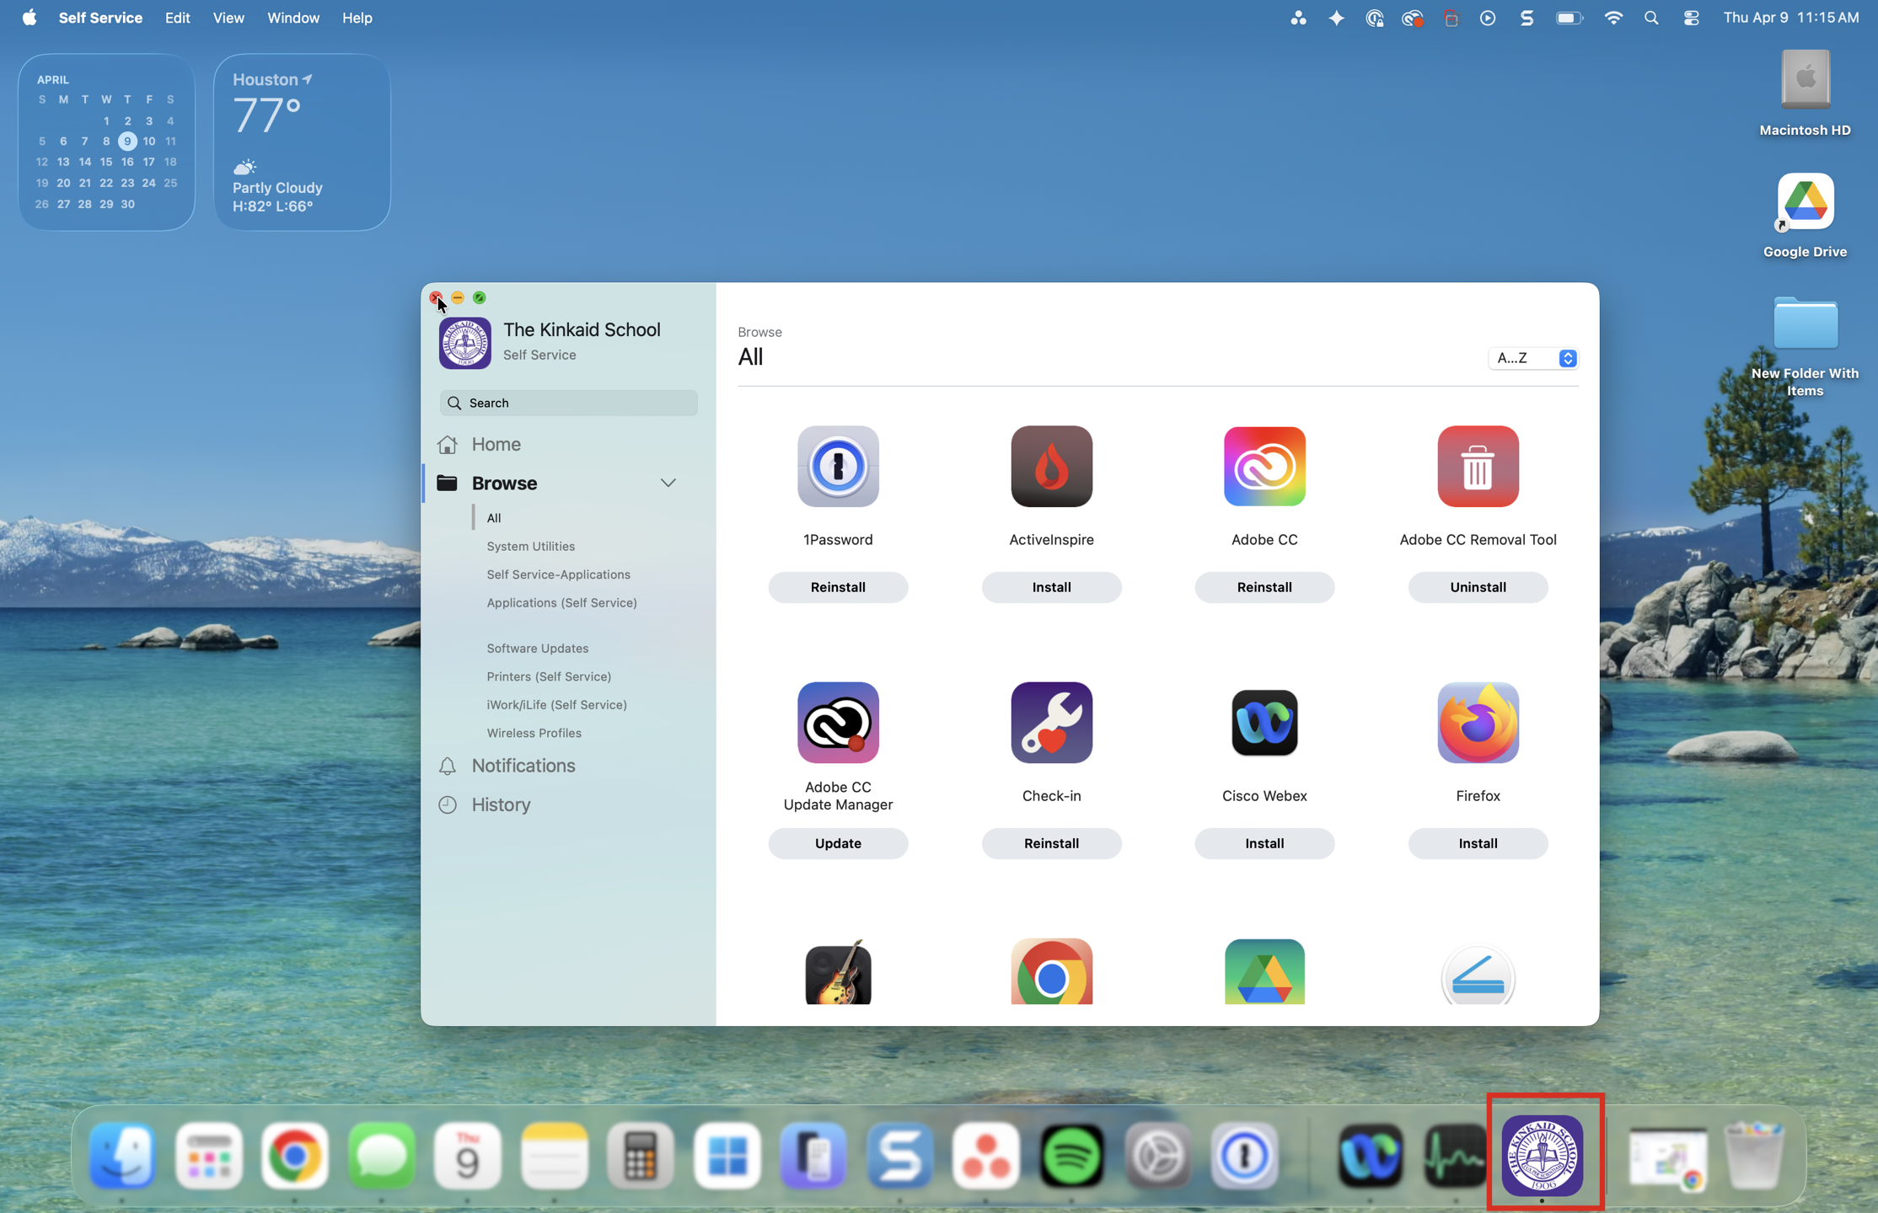1878x1213 pixels.
Task: Click the Check-in wrench icon
Action: click(x=1050, y=722)
